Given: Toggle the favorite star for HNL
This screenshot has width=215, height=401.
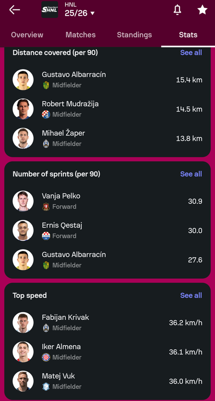Looking at the screenshot, I should pyautogui.click(x=202, y=10).
